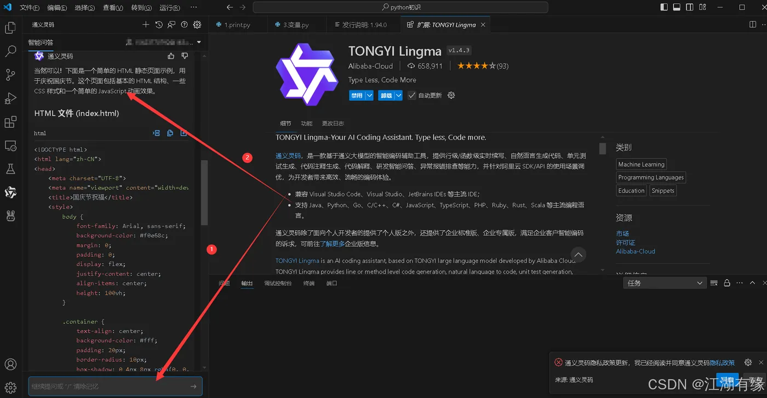The height and width of the screenshot is (398, 767).
Task: Open the 禁用 dropdown arrow
Action: [369, 95]
